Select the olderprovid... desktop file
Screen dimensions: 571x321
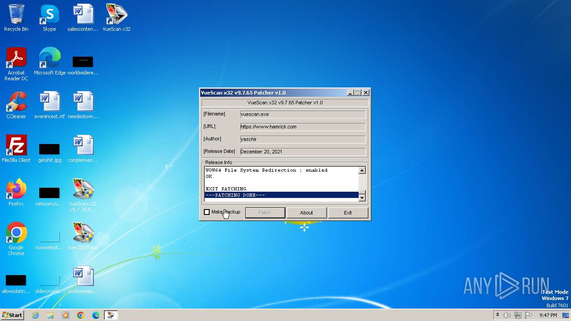click(50, 284)
